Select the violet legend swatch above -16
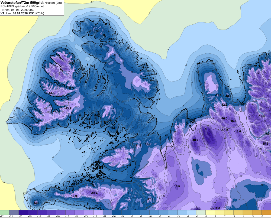 pos(61,213)
